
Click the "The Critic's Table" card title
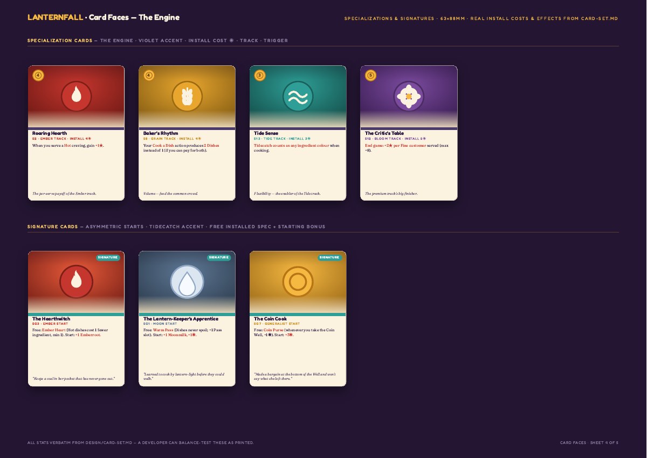[384, 133]
